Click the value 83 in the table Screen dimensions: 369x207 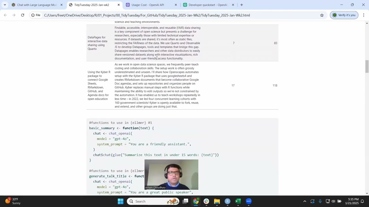276,43
